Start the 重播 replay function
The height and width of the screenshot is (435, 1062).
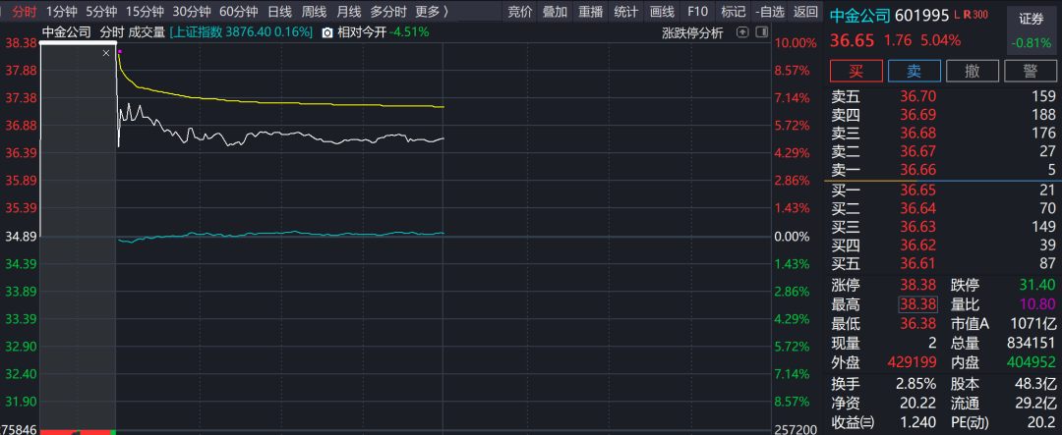point(591,12)
